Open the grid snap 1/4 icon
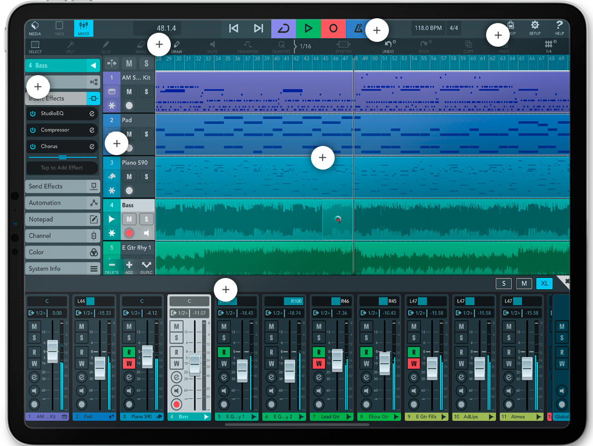 [x=549, y=44]
